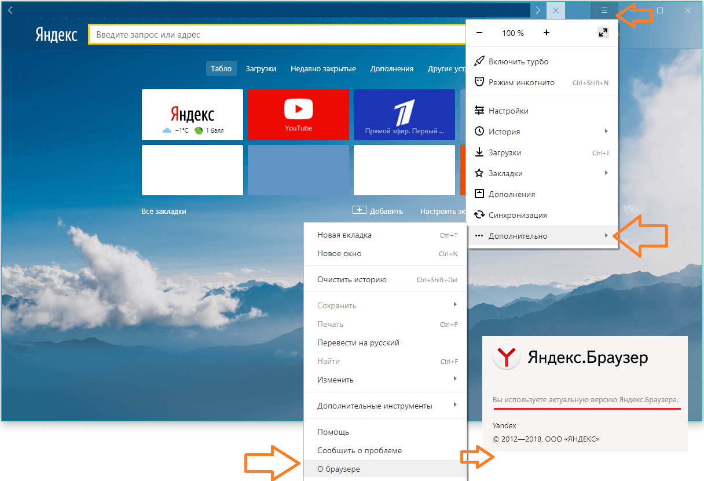Choose Очистить историю from submenu
Viewport: 704px width, 481px height.
pos(352,279)
